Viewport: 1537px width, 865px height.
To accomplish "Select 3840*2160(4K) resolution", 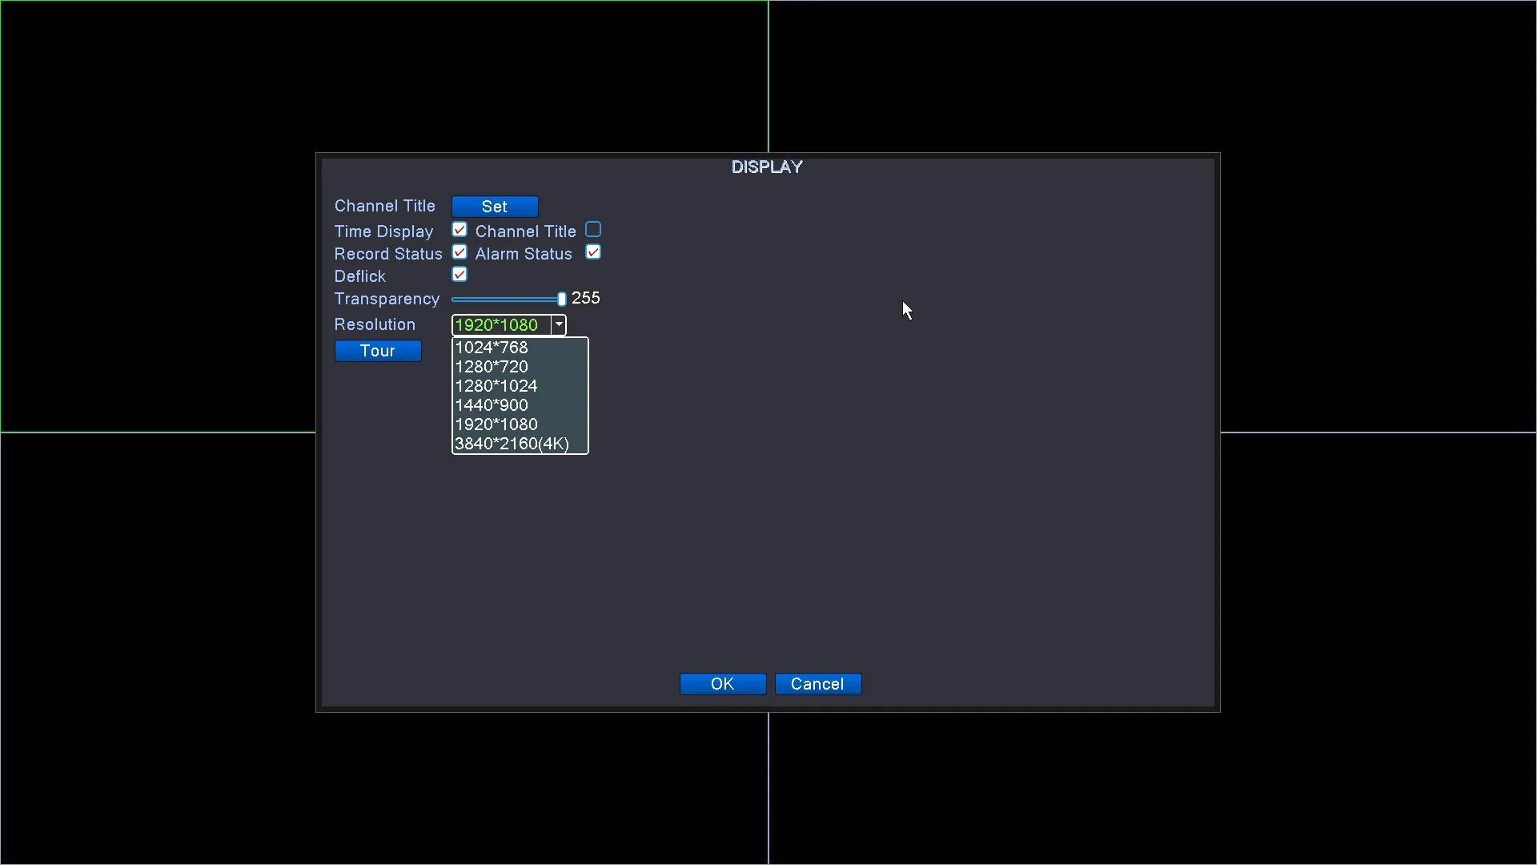I will coord(512,444).
